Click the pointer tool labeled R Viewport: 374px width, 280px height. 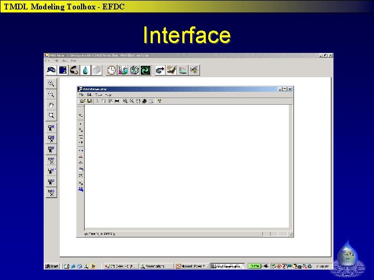click(x=51, y=128)
